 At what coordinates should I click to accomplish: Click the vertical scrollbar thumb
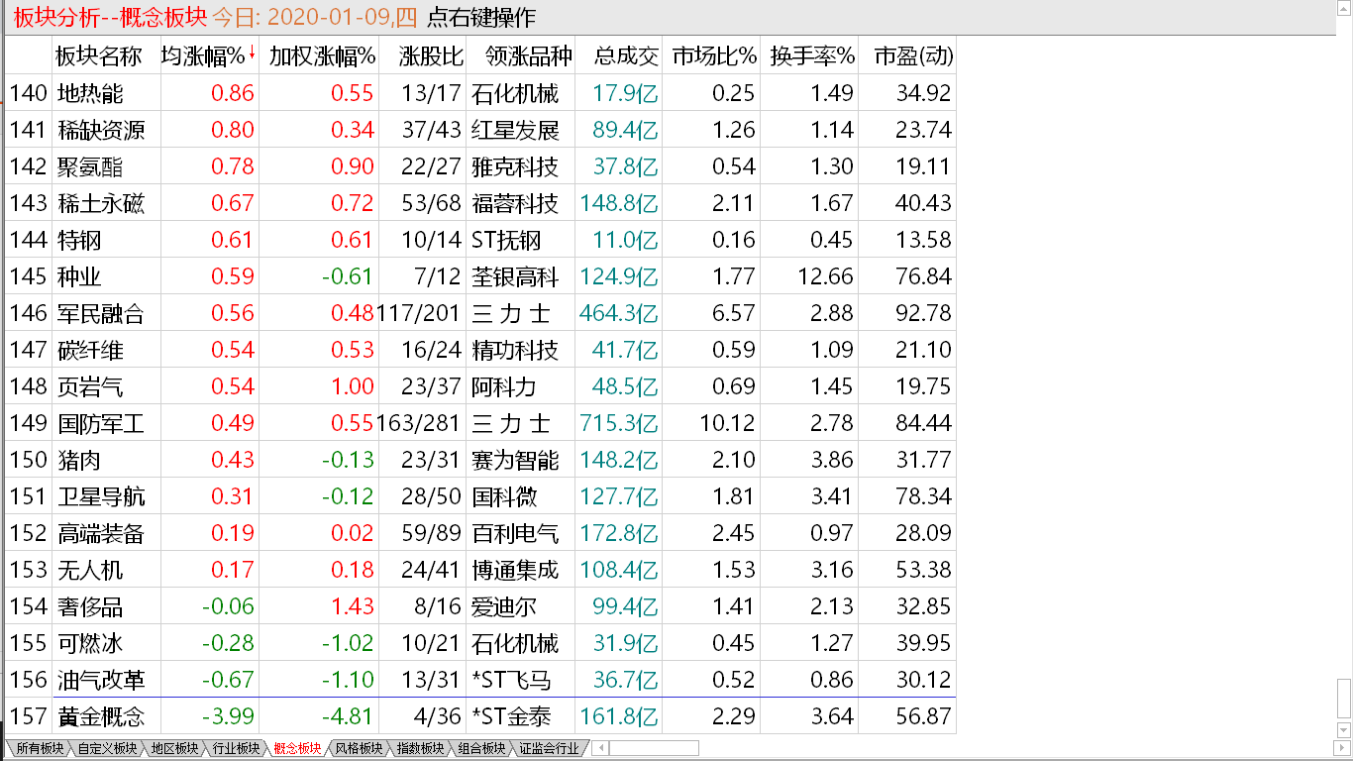(x=1343, y=700)
